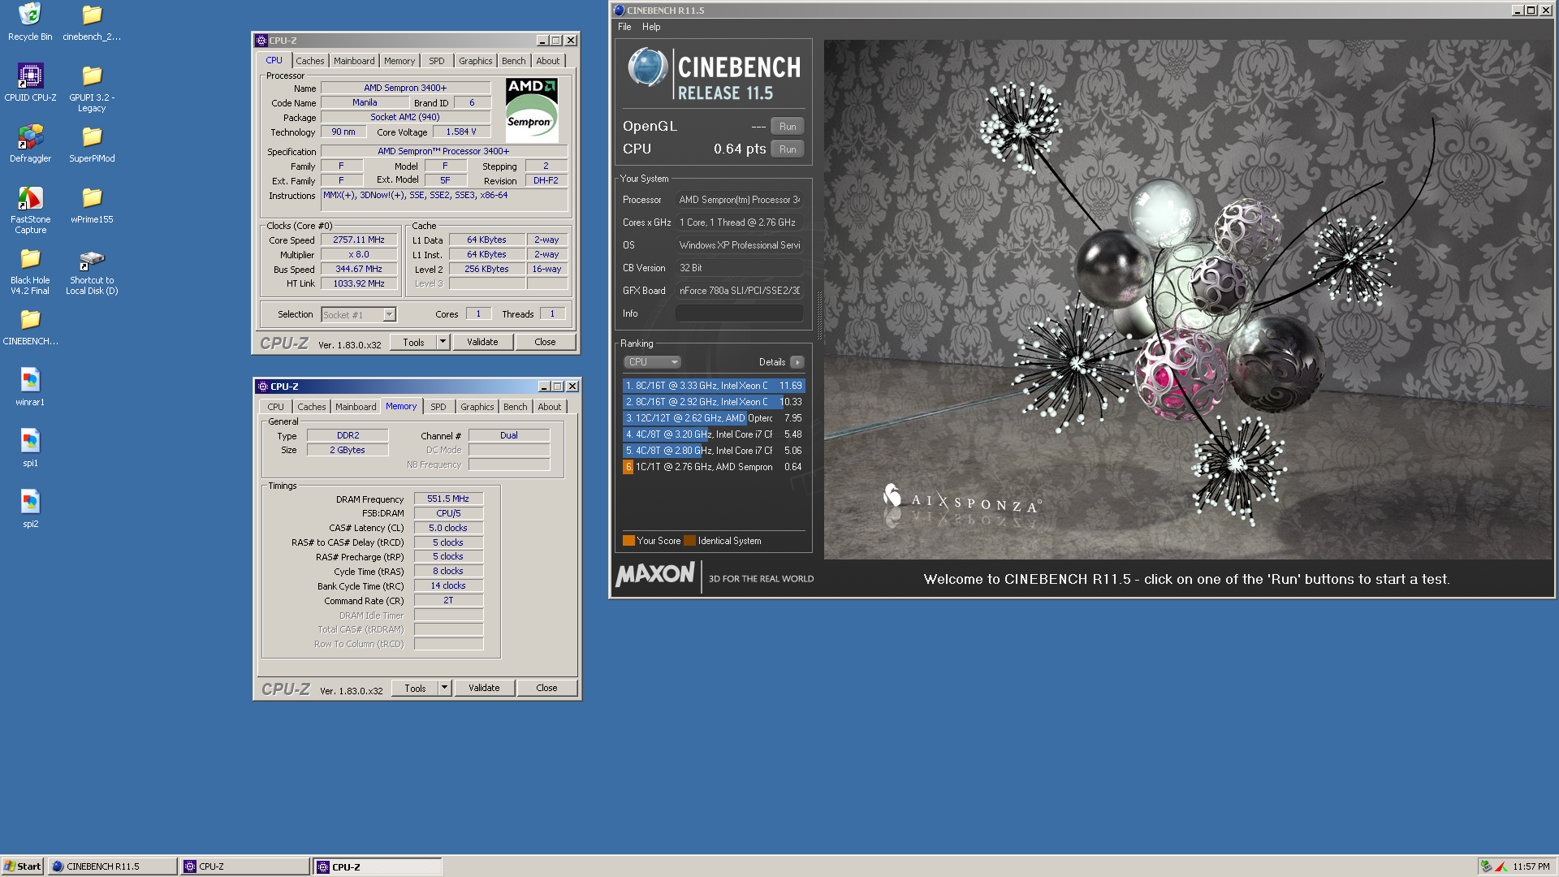
Task: Click the antivirus tray icon in the system tray
Action: click(x=1485, y=866)
